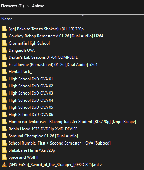Screen dimensions: 144x170
Task: Click the Cowboy Bebop Remastered folder icon
Action: [4, 36]
